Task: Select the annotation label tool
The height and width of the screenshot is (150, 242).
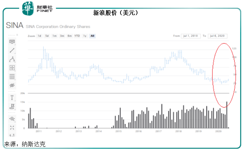Action: point(12,42)
